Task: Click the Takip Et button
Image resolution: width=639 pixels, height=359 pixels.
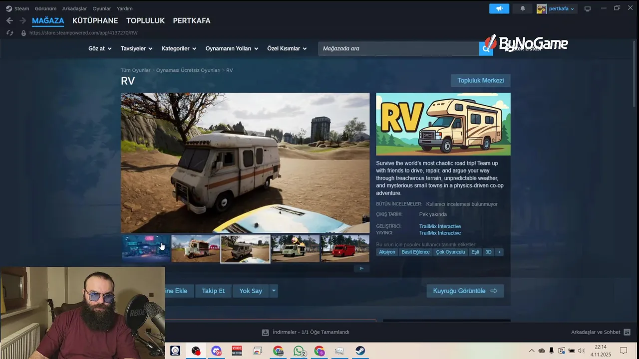Action: pos(213,291)
